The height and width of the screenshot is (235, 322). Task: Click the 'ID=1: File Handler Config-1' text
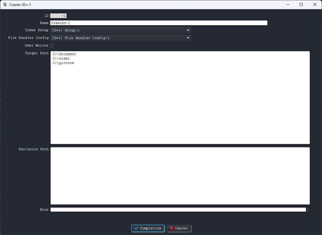[81, 38]
